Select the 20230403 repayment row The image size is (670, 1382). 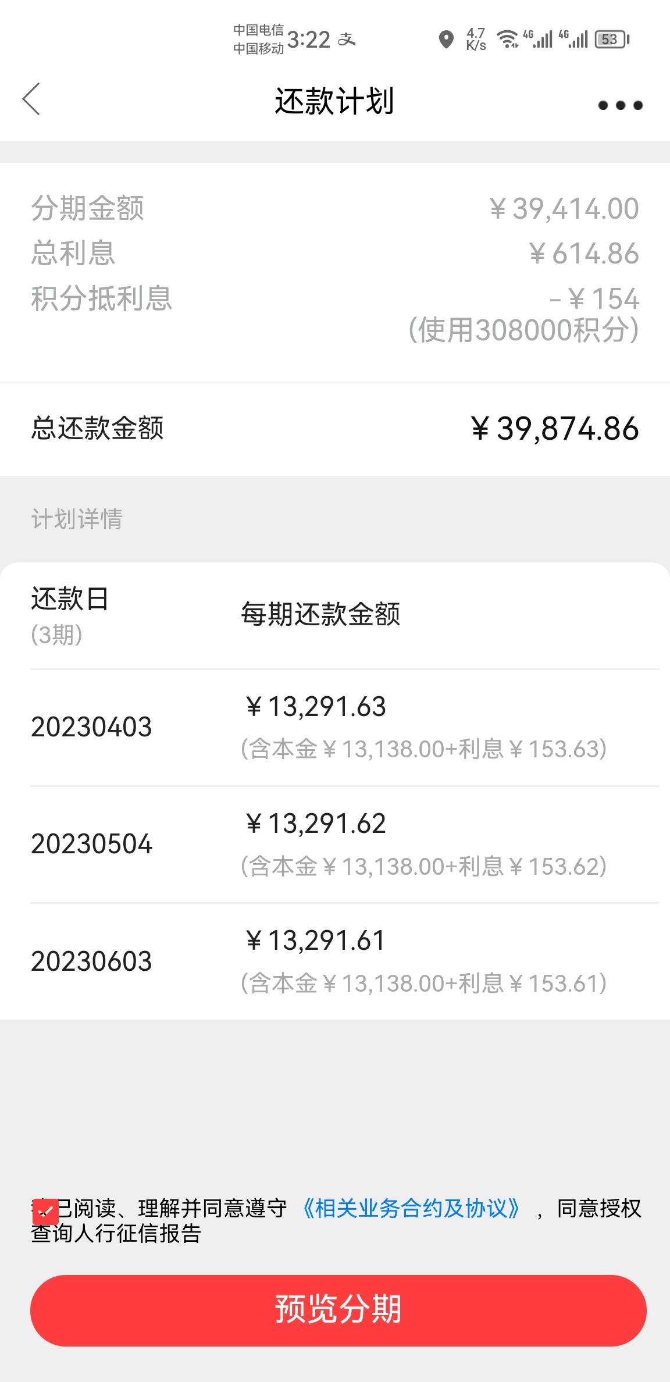tap(344, 727)
